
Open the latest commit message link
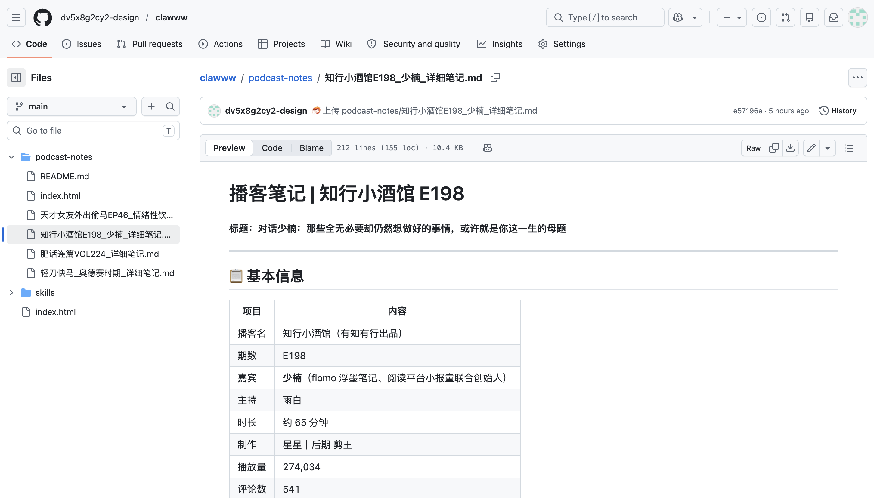[430, 110]
